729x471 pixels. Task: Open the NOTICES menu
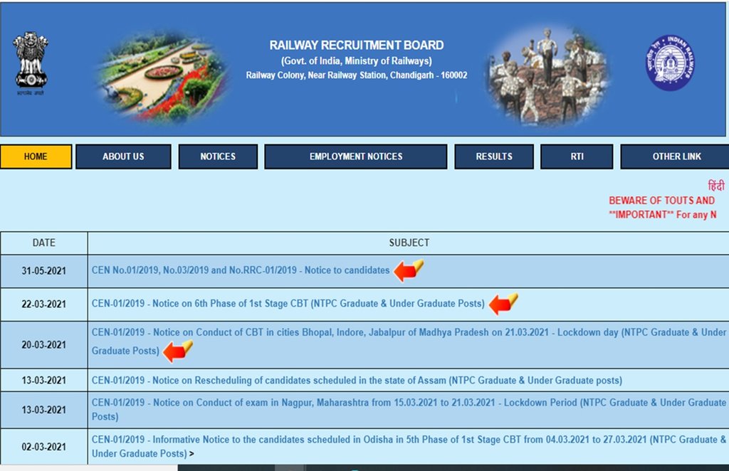coord(218,157)
